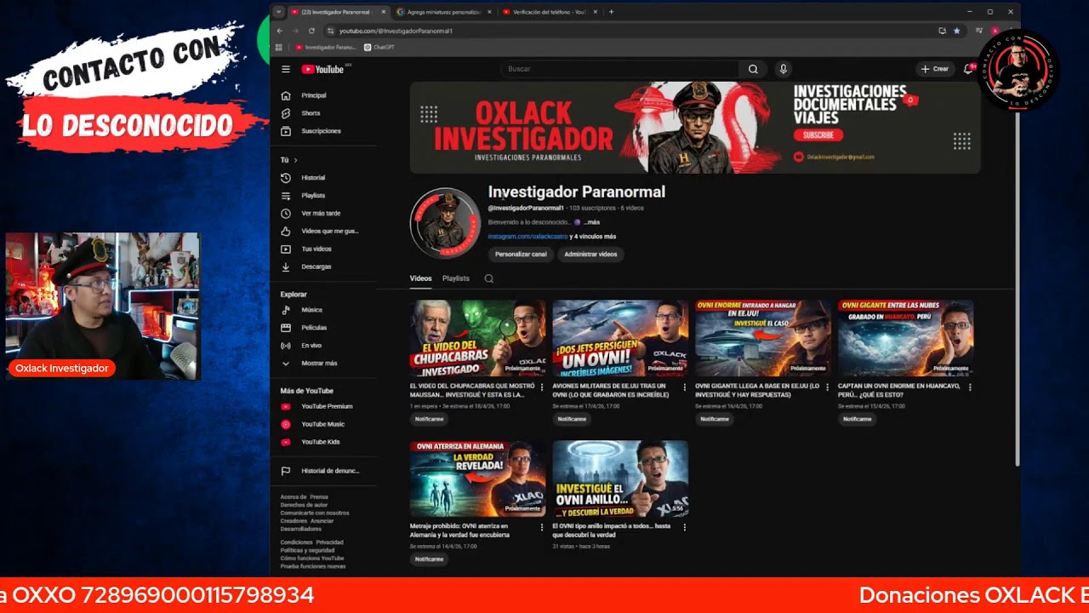The width and height of the screenshot is (1089, 613).
Task: Click the channel profile avatar picture
Action: tap(445, 222)
